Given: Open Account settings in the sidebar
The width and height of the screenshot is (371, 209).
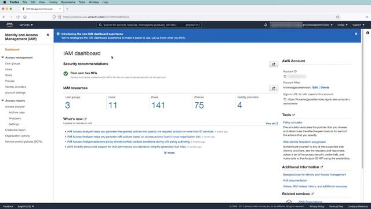Looking at the screenshot, I should pos(15,93).
